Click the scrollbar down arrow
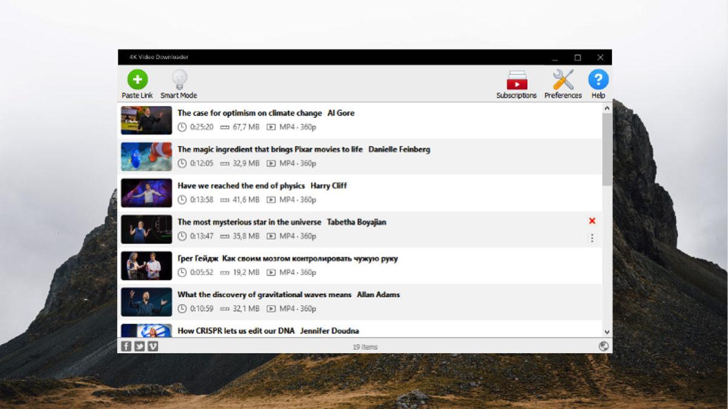728x409 pixels. (605, 333)
